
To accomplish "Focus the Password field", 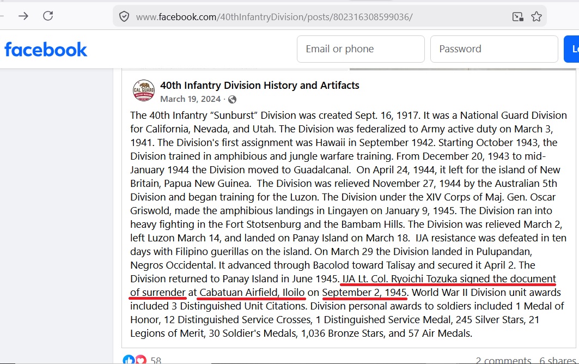I will [494, 49].
